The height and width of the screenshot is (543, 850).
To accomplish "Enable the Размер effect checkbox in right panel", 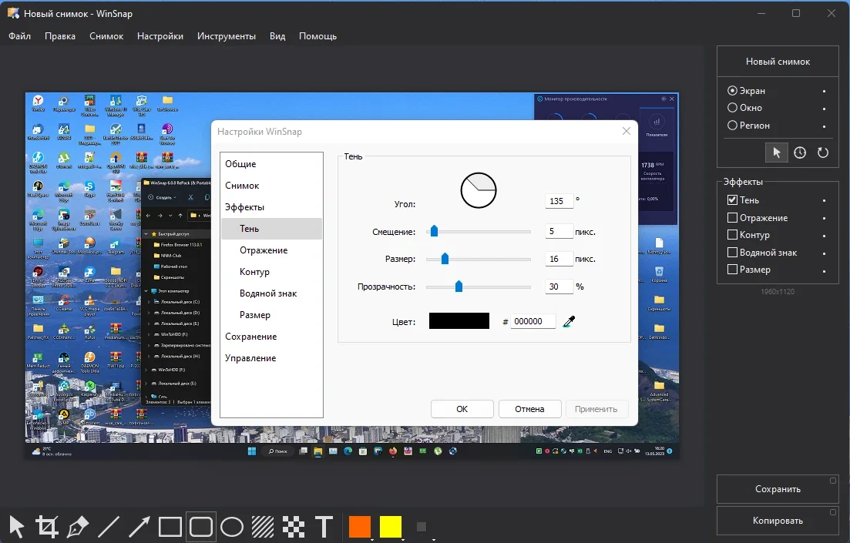I will click(732, 270).
